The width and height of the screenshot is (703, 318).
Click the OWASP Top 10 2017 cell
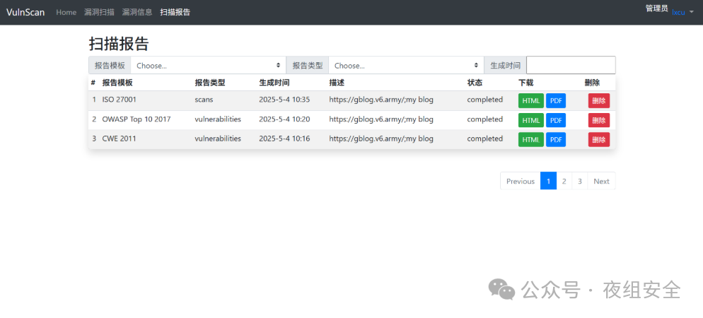coord(136,119)
